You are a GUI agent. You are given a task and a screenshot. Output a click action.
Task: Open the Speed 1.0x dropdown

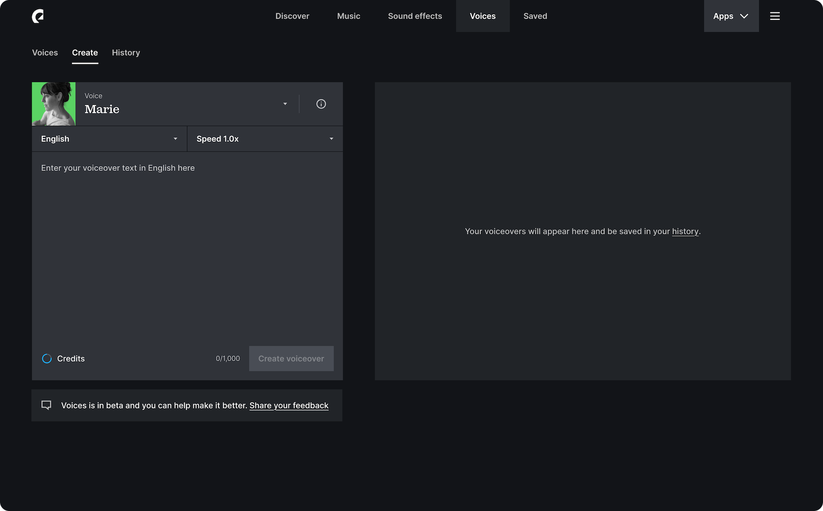pyautogui.click(x=265, y=139)
